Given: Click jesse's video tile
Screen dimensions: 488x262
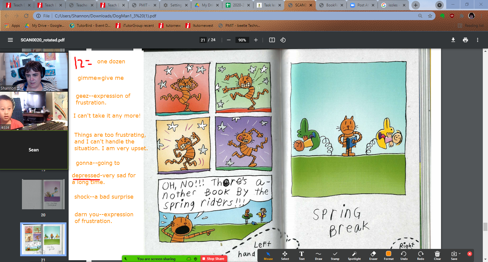Looking at the screenshot, I should (x=34, y=111).
